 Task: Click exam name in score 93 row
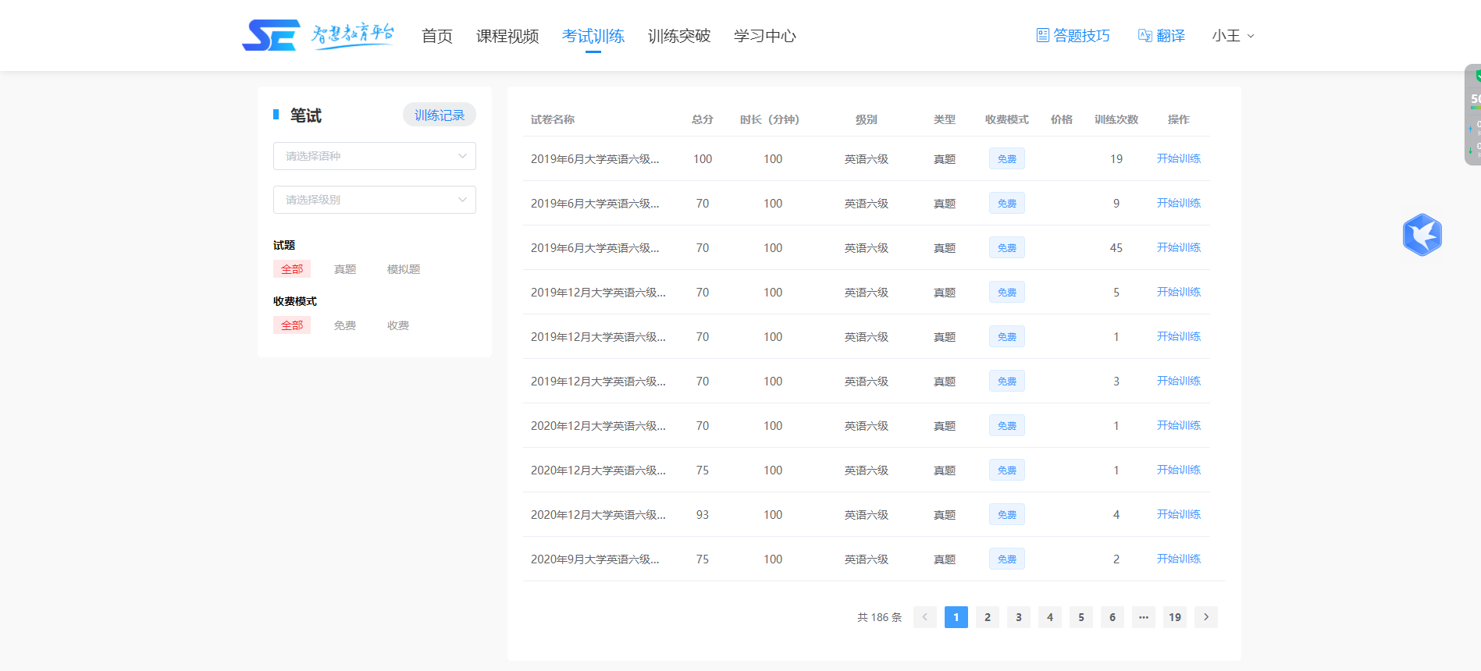click(x=598, y=514)
